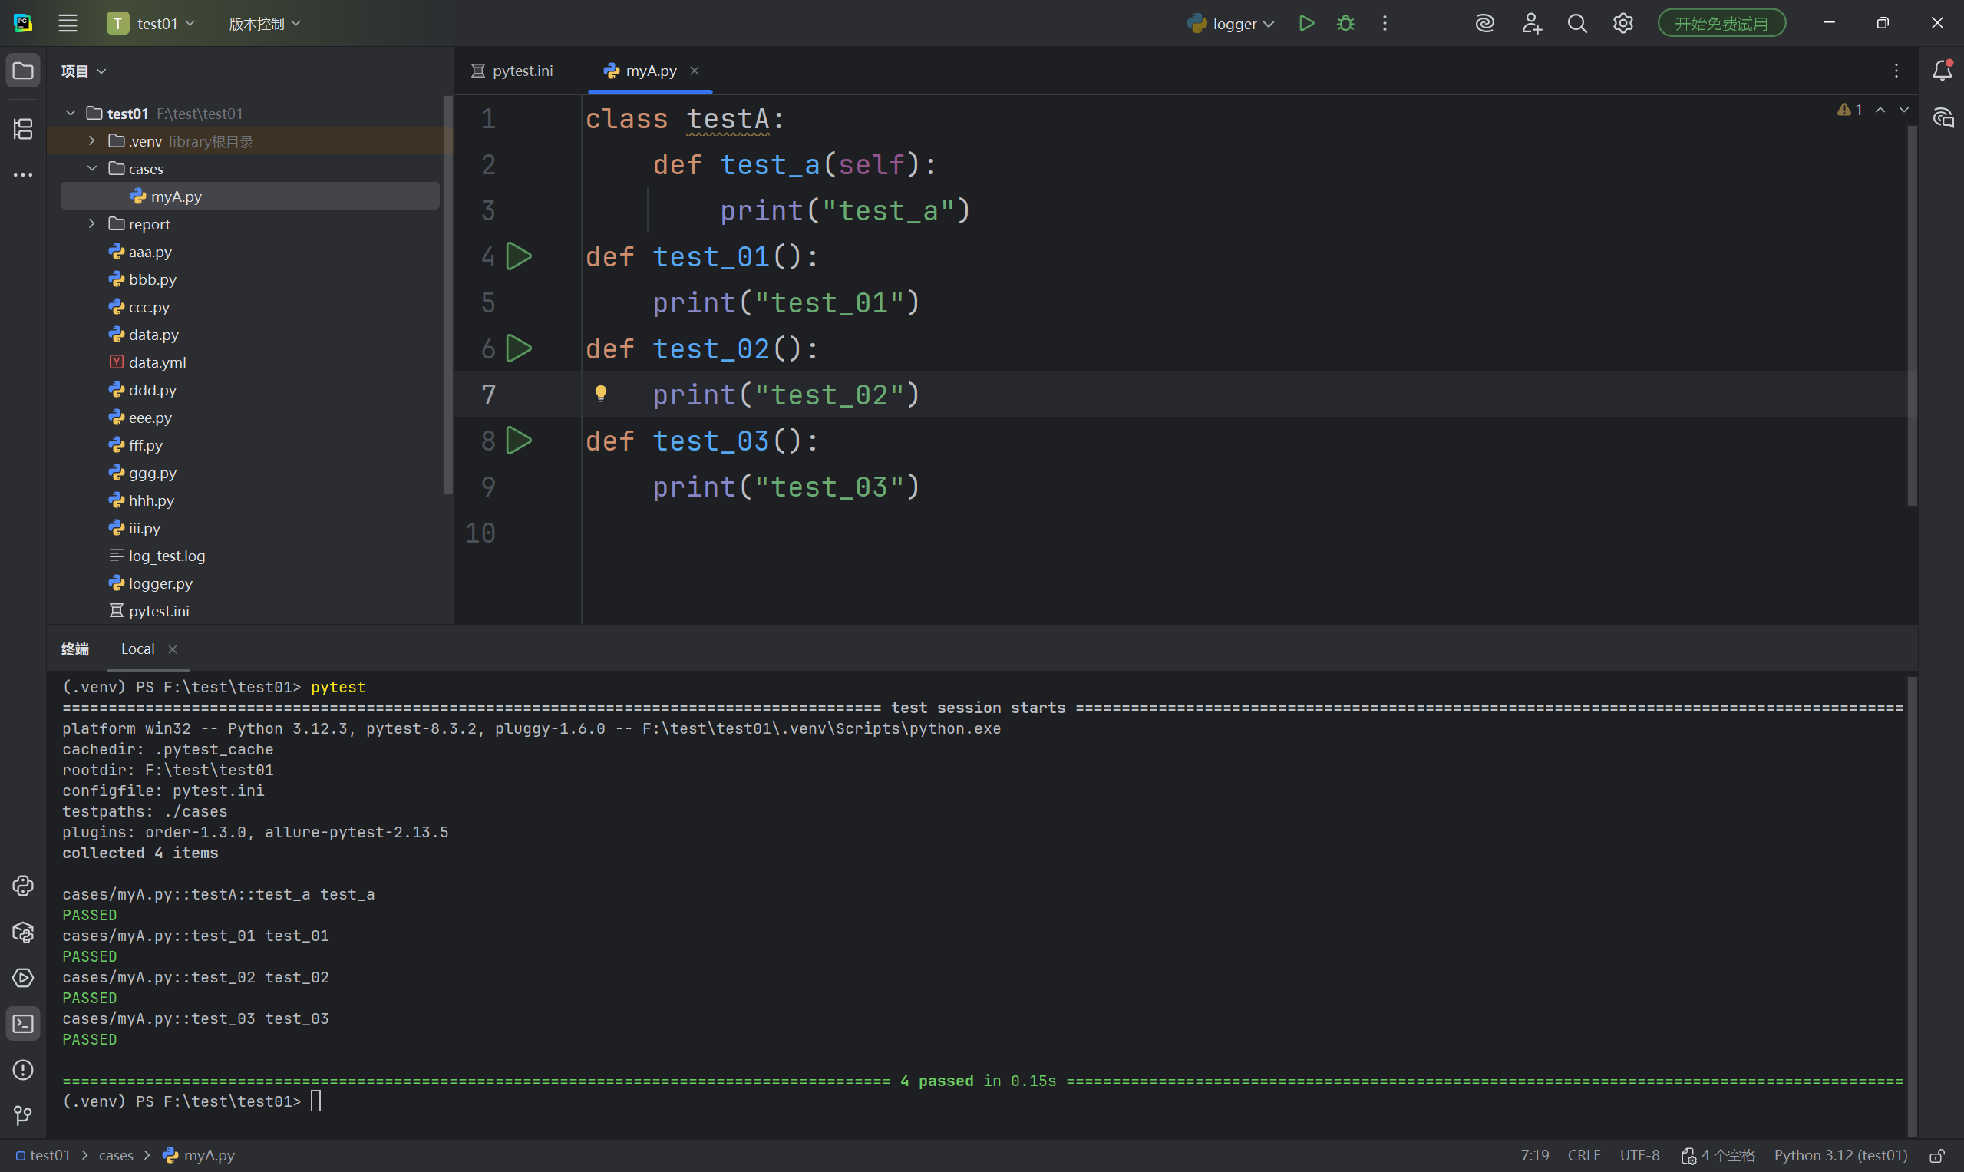
Task: Open the Python Console tool window
Action: 23,886
